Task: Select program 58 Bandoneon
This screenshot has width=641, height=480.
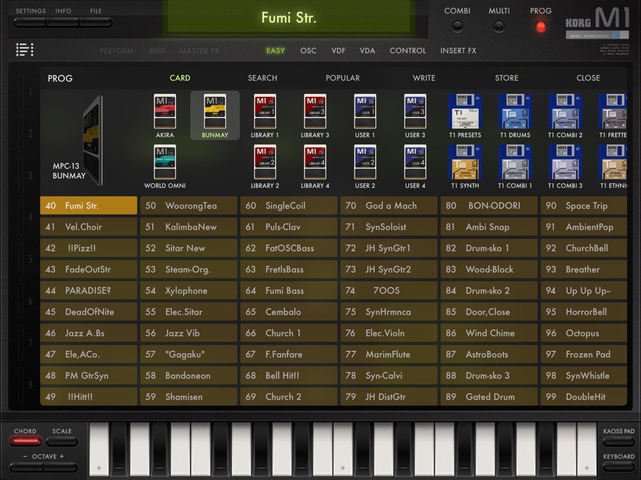Action: [189, 375]
